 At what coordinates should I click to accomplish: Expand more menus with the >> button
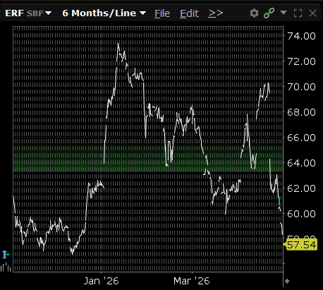coord(215,13)
